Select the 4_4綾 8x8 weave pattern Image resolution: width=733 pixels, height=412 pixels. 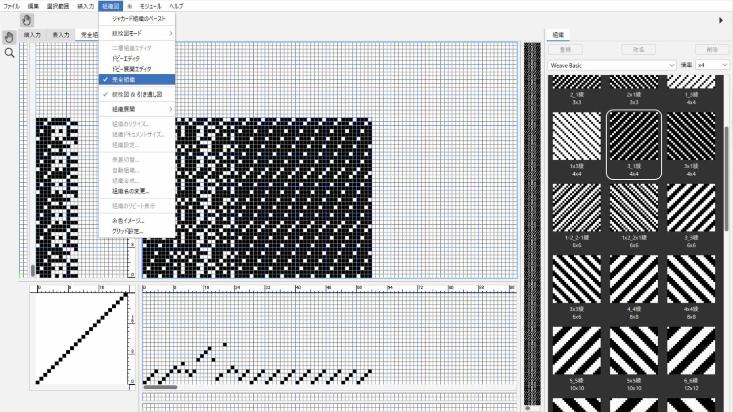[634, 279]
